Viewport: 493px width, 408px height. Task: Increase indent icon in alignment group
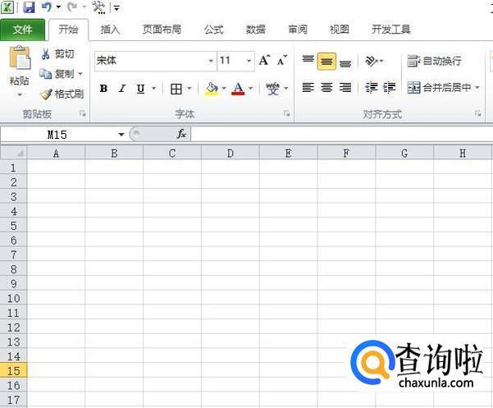(390, 88)
